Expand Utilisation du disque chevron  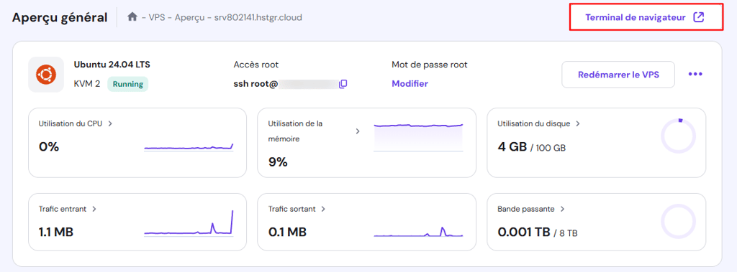click(x=578, y=124)
